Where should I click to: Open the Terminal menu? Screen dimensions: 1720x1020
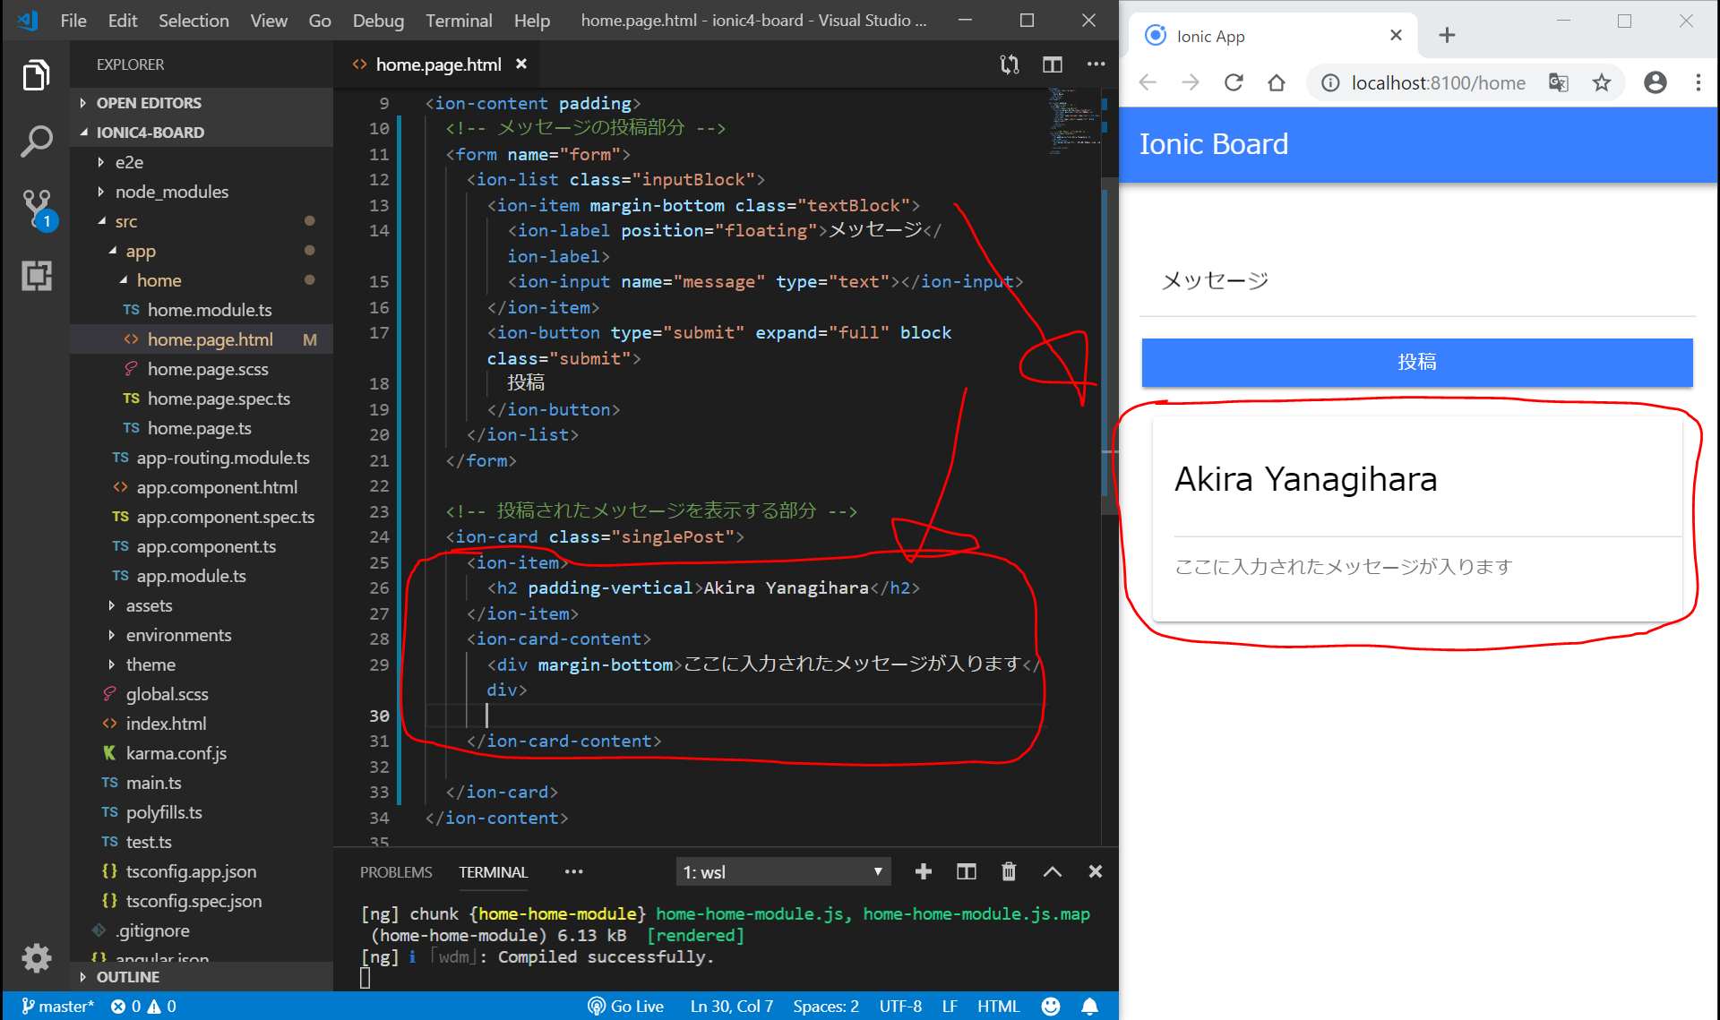(458, 20)
